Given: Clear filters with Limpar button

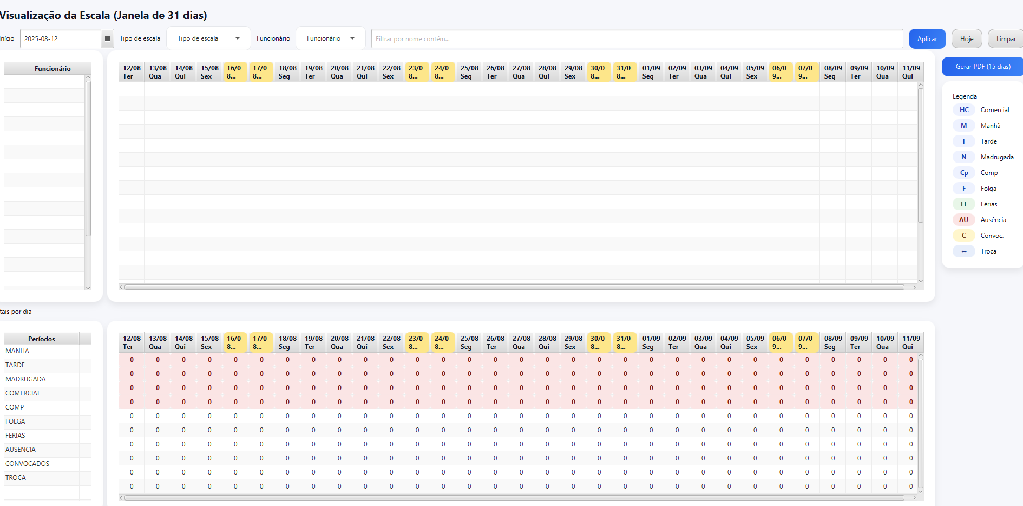Looking at the screenshot, I should point(1005,39).
